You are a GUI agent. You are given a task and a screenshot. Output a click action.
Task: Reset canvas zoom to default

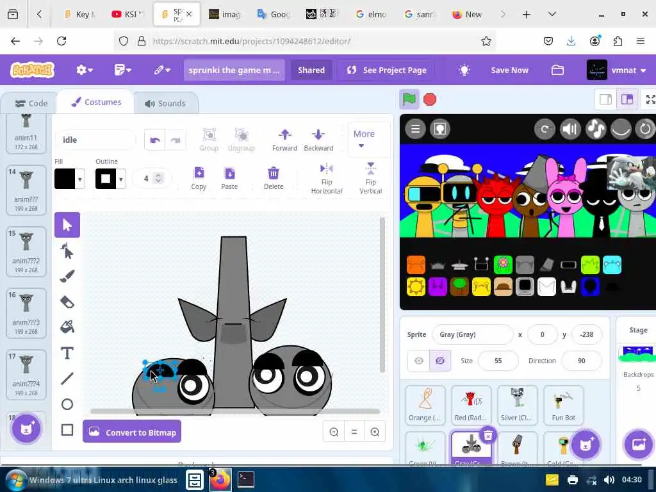(x=354, y=432)
